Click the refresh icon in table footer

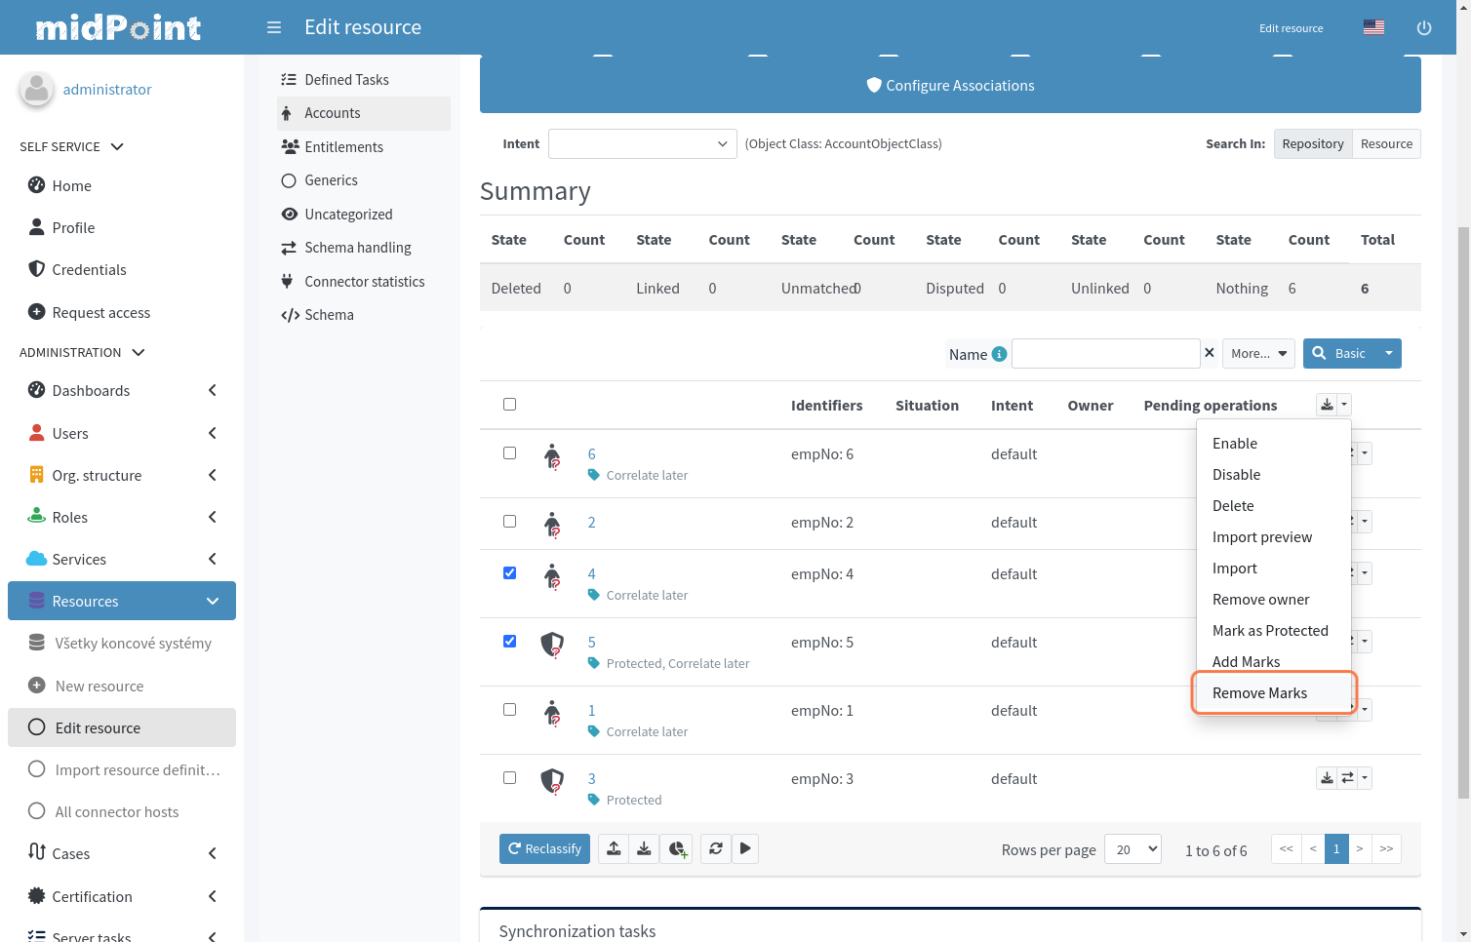715,848
